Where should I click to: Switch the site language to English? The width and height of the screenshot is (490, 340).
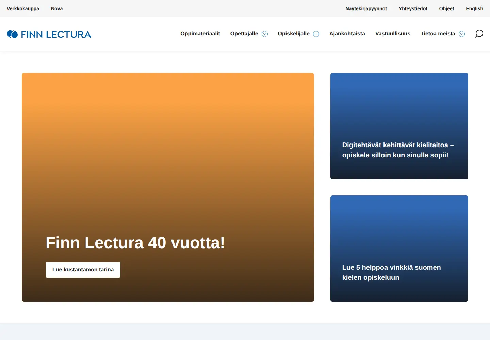(x=474, y=8)
